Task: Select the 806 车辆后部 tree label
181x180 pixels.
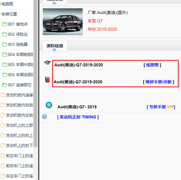Action: click(x=21, y=75)
